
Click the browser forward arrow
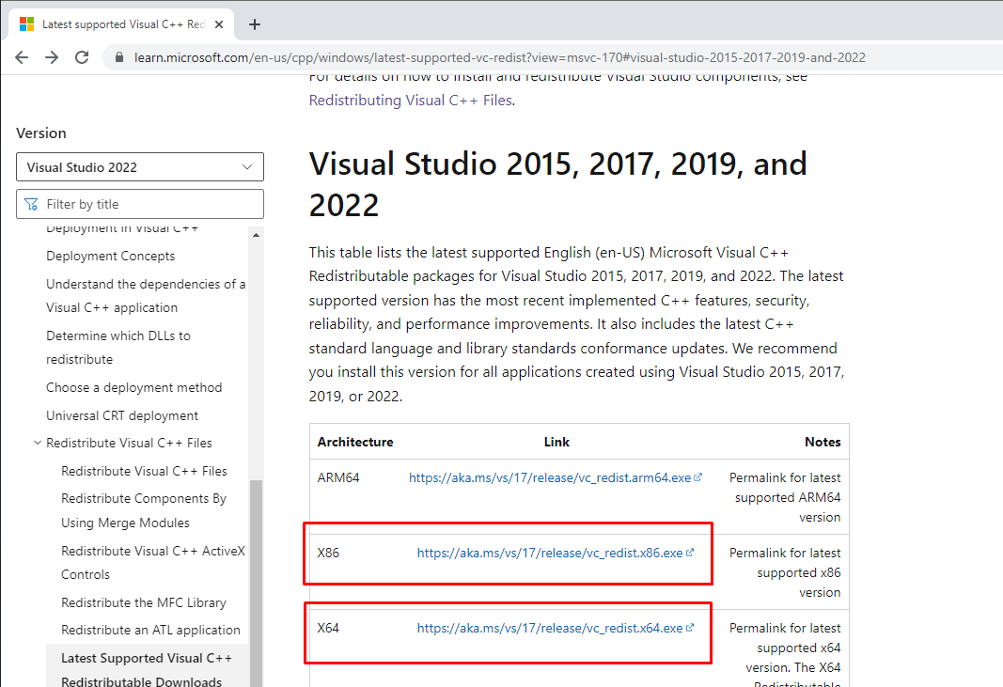click(x=52, y=57)
